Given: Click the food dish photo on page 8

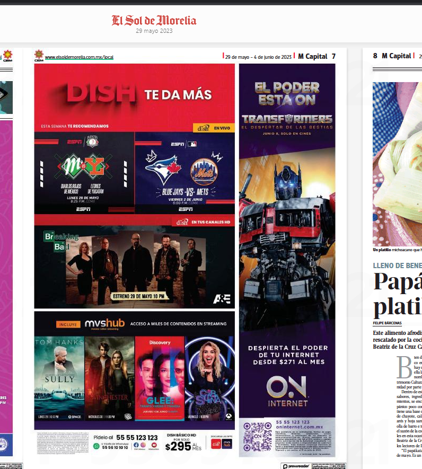Looking at the screenshot, I should 397,164.
